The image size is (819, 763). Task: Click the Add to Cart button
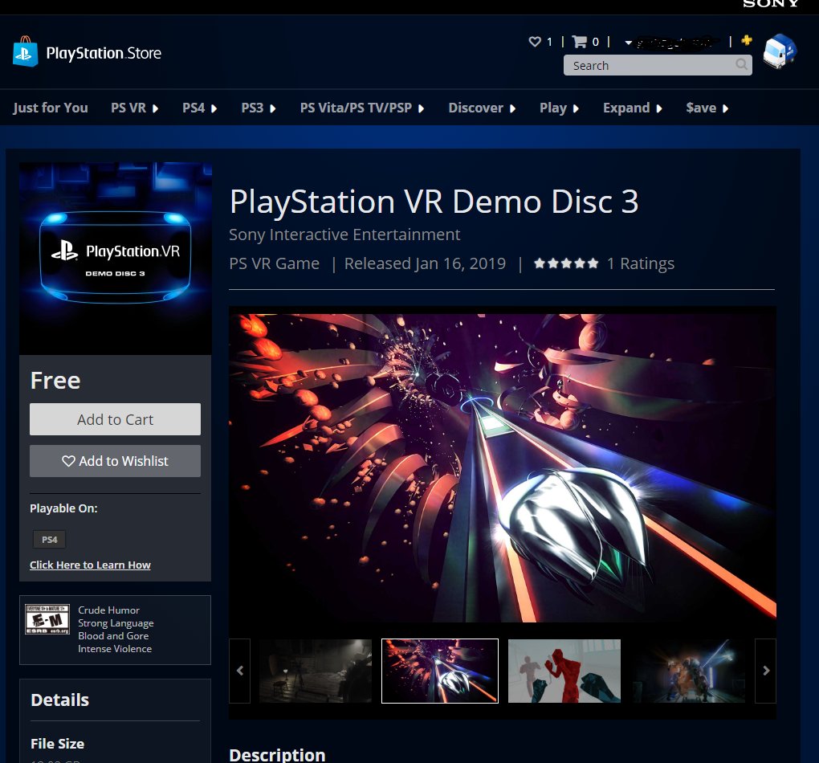115,419
